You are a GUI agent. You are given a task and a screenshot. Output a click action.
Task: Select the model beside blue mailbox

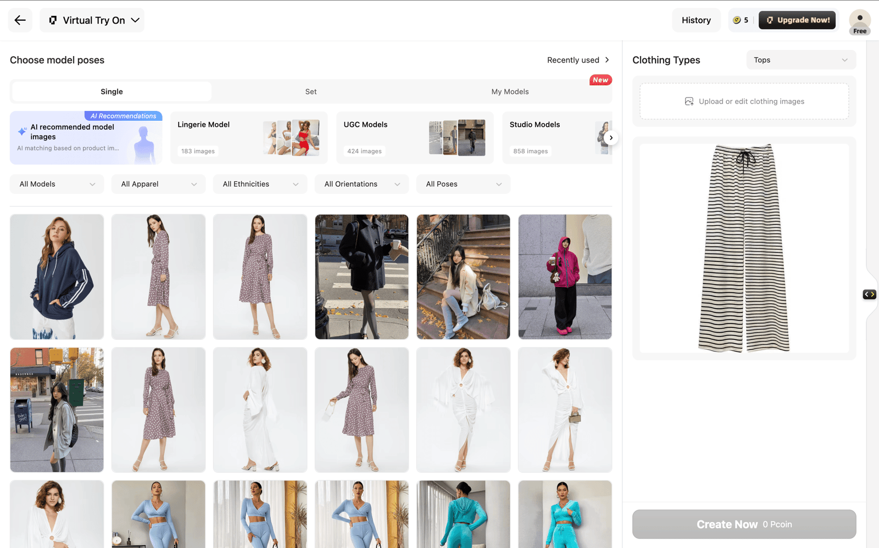57,410
